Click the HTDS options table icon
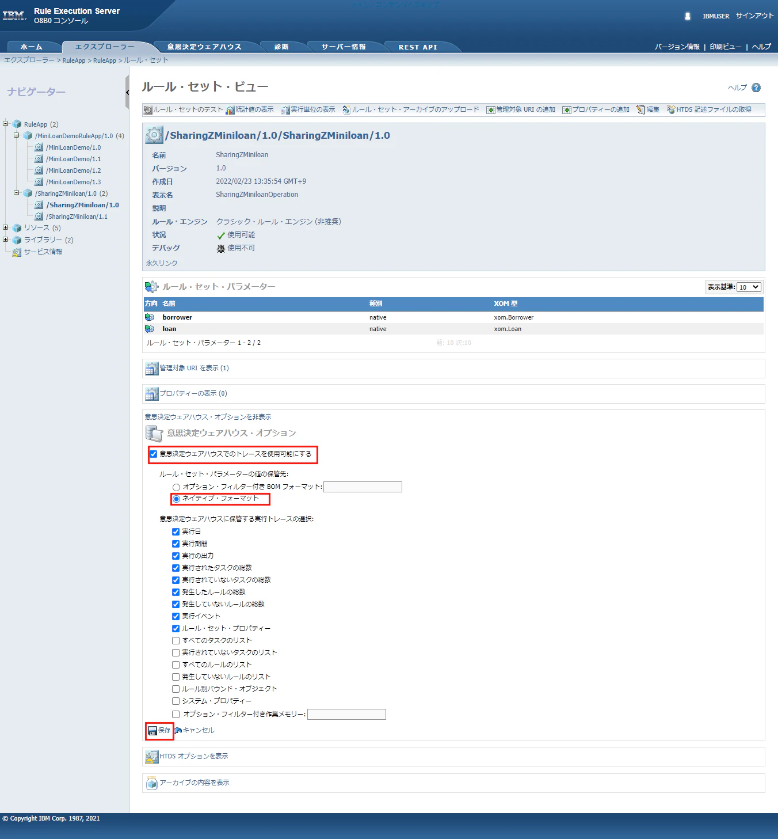The width and height of the screenshot is (778, 839). click(x=152, y=757)
